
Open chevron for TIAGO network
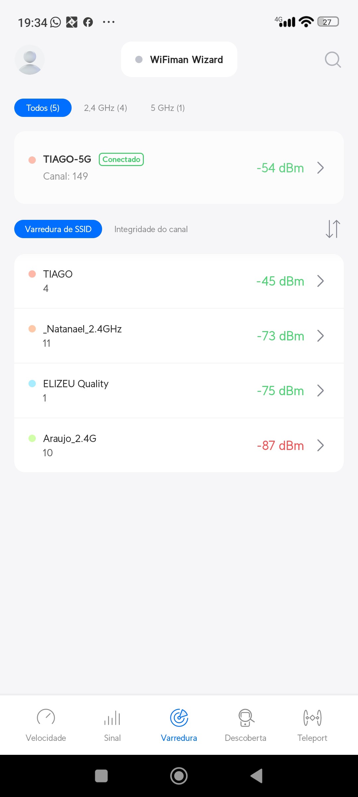tap(320, 281)
